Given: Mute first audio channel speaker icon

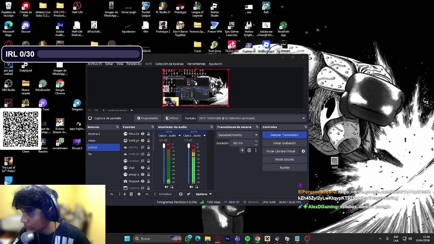Looking at the screenshot, I should tap(166, 187).
